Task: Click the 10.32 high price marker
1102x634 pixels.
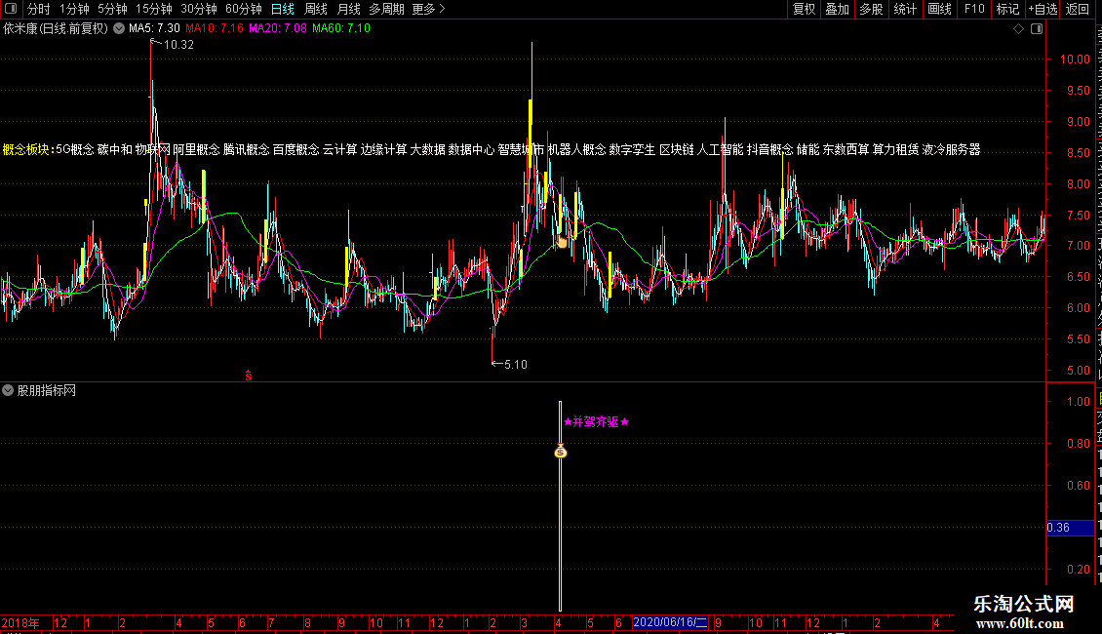Action: click(178, 44)
